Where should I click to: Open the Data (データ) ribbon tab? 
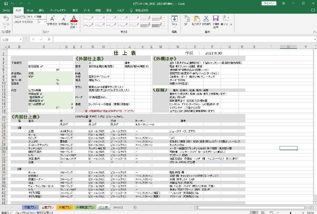click(87, 10)
